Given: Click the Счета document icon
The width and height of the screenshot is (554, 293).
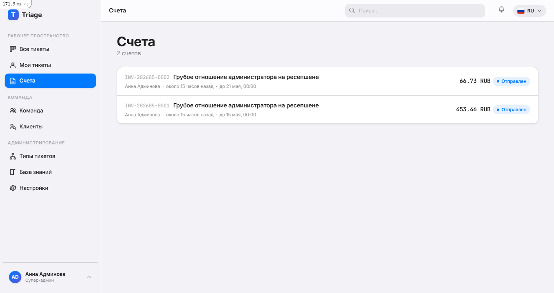Looking at the screenshot, I should (13, 81).
